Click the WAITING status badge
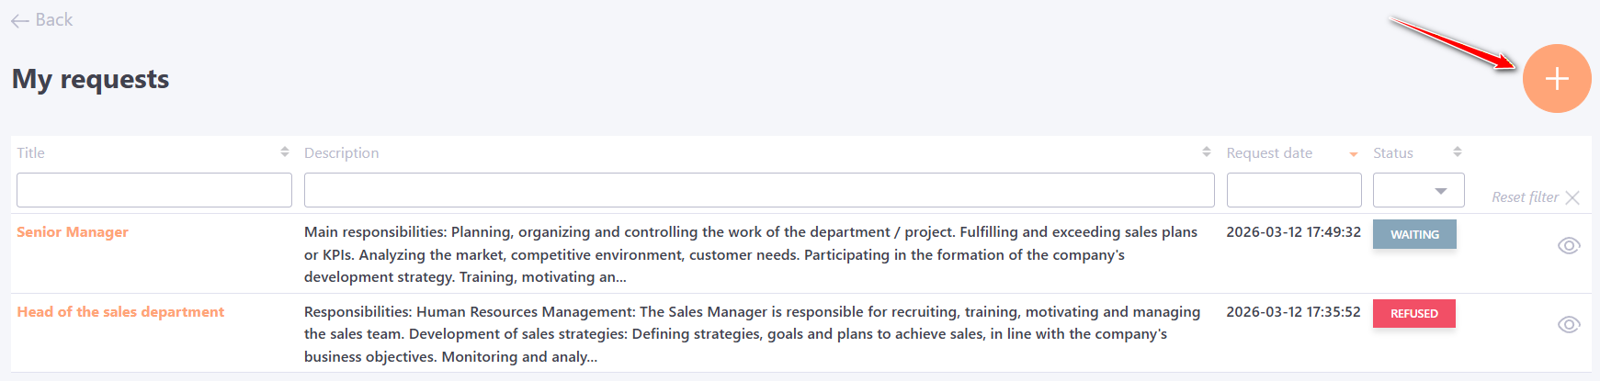Image resolution: width=1600 pixels, height=381 pixels. click(1414, 234)
